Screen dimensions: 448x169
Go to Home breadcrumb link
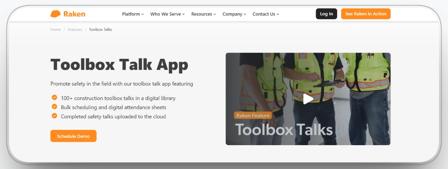56,29
